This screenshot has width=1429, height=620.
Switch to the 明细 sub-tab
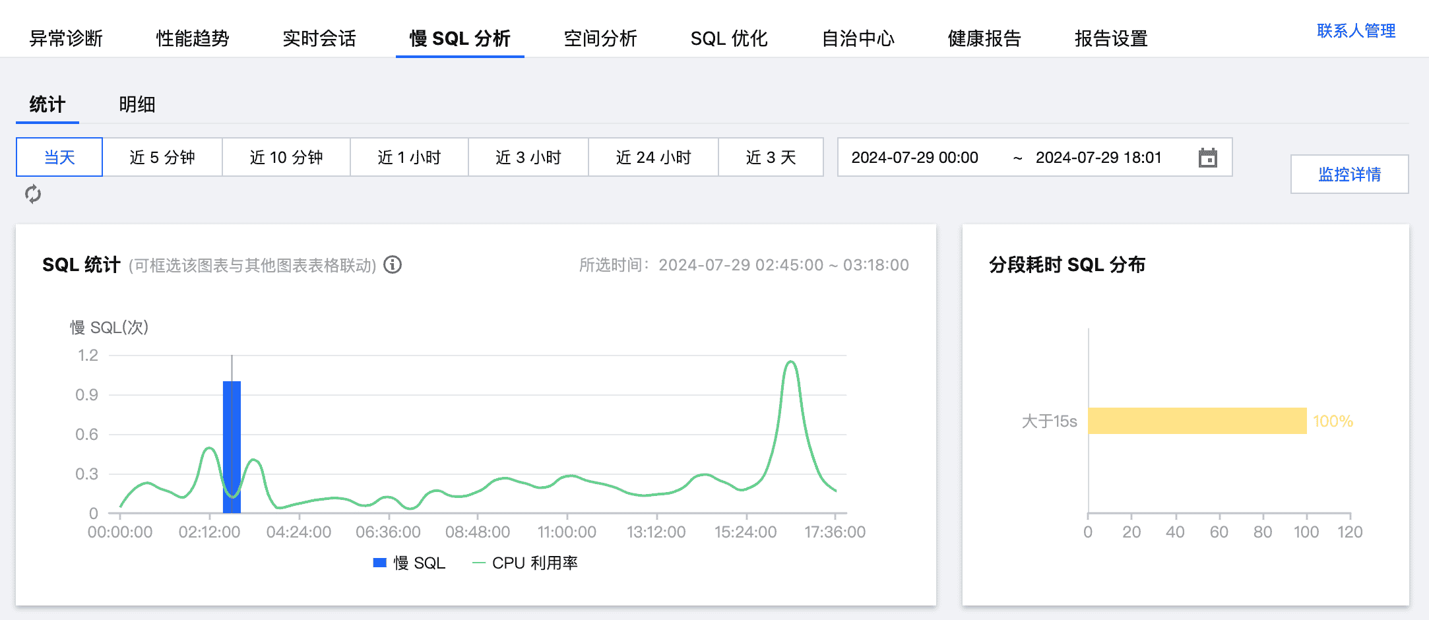pyautogui.click(x=137, y=104)
